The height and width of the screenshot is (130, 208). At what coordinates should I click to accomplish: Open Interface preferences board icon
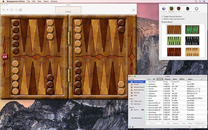coord(171,9)
